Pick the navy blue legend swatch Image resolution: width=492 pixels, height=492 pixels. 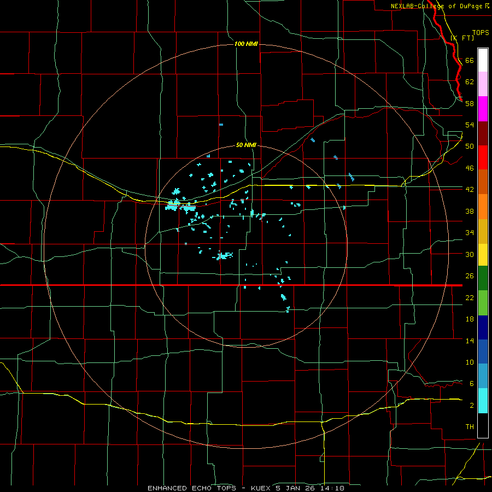click(x=483, y=327)
